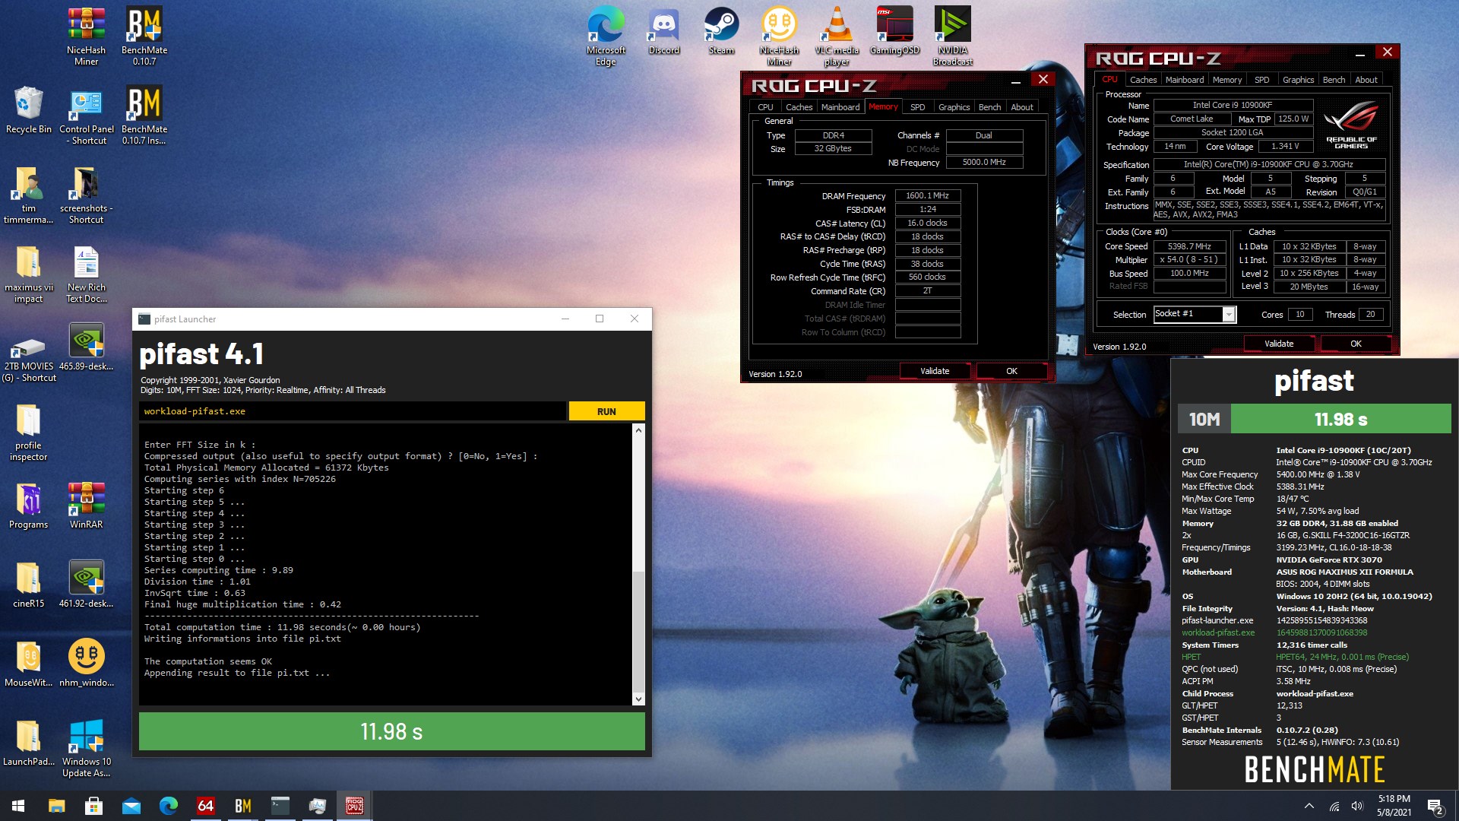This screenshot has width=1459, height=821.
Task: Open SPD tab in memory CPU-Z window
Action: point(917,107)
